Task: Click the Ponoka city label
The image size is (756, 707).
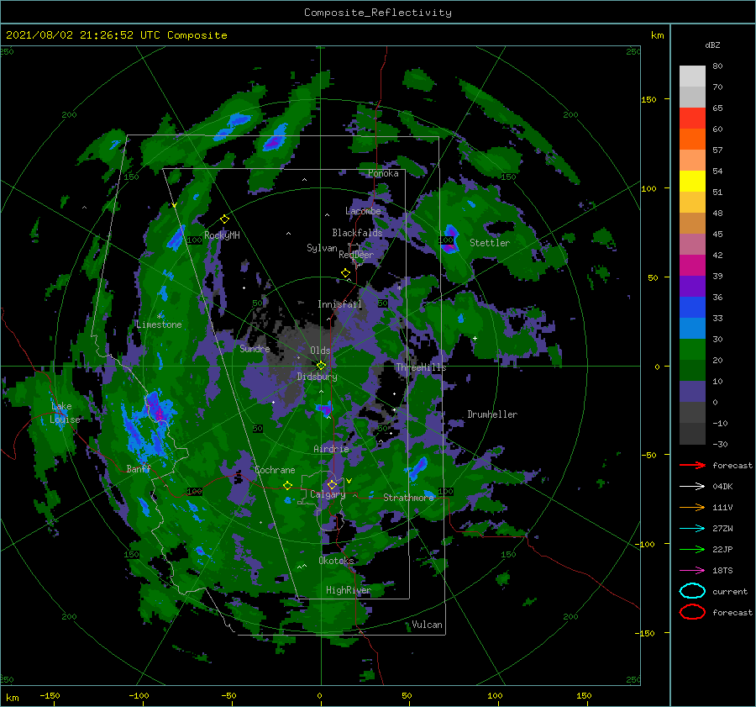Action: pos(383,173)
